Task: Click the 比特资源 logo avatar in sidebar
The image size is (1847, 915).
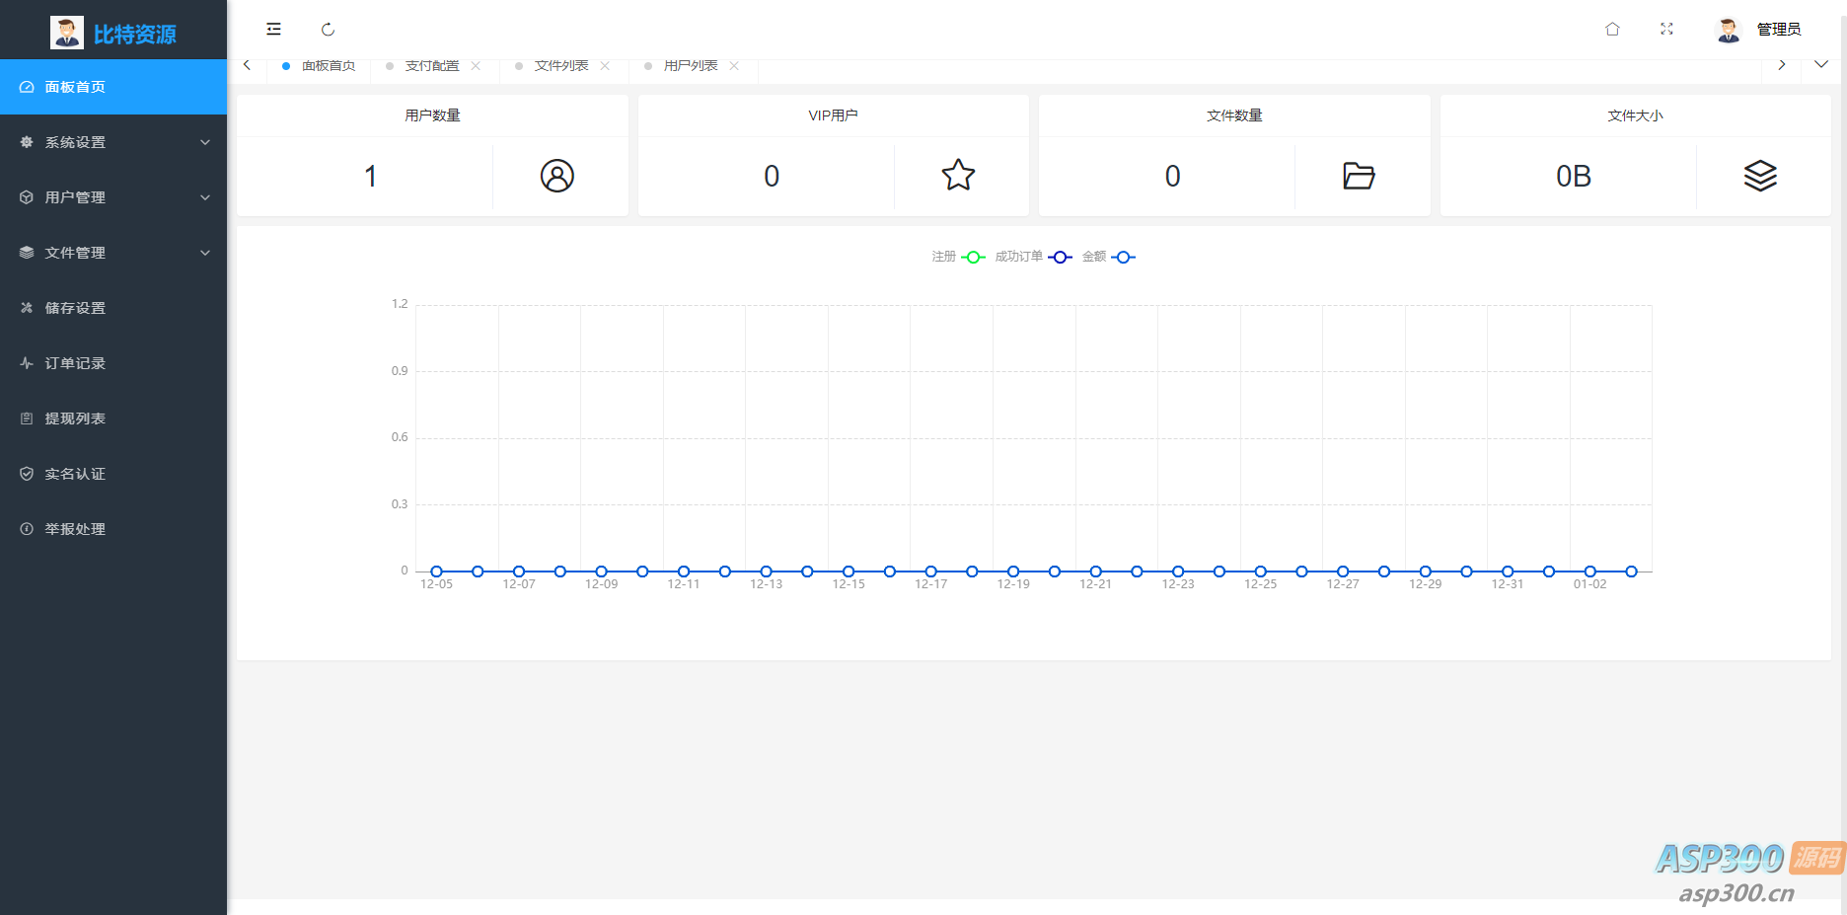Action: 67,33
